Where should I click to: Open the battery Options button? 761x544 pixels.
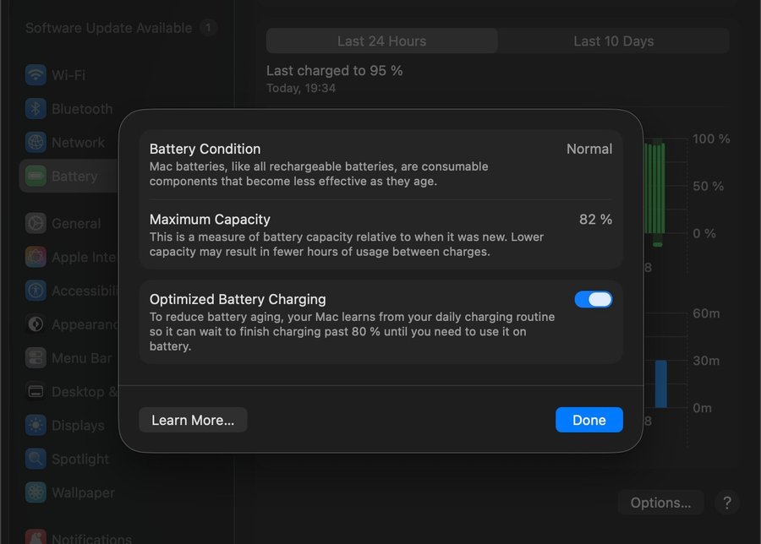coord(660,503)
